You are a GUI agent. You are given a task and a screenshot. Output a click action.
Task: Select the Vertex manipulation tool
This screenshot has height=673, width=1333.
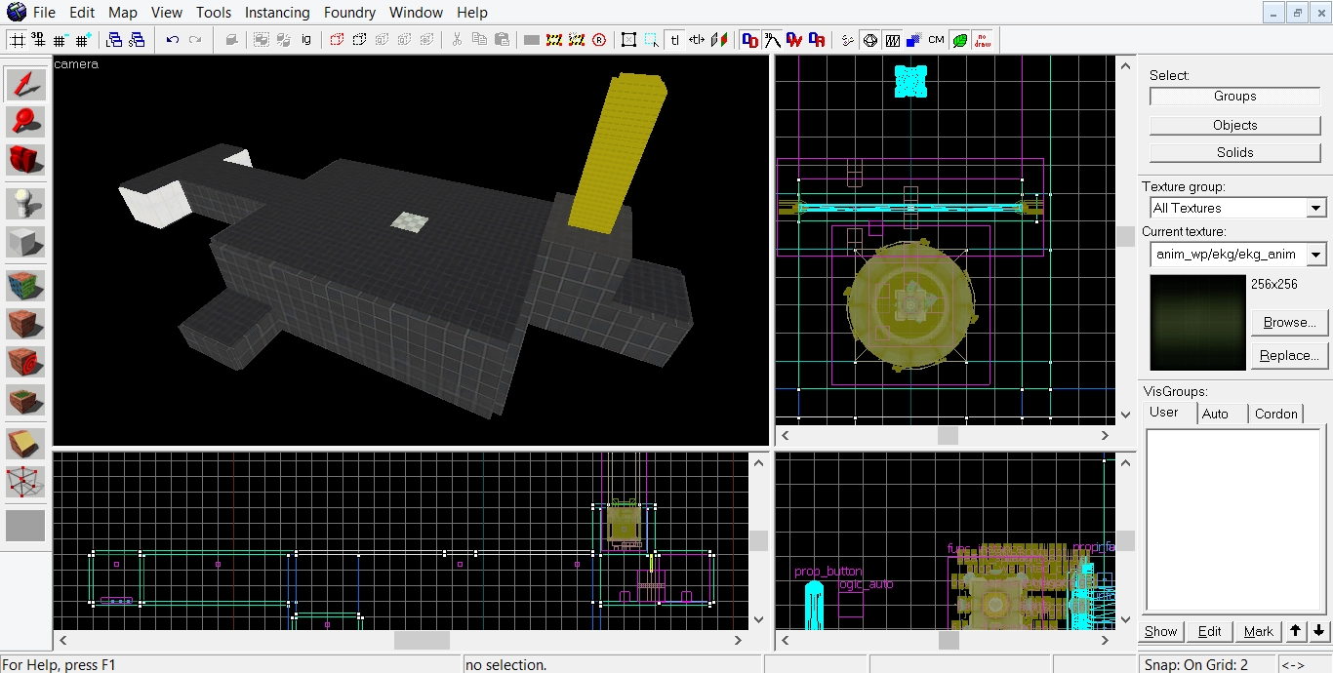[x=25, y=480]
